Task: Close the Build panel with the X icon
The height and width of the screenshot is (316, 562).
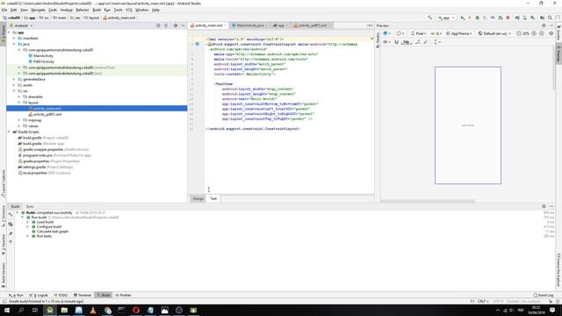Action: coord(11,241)
